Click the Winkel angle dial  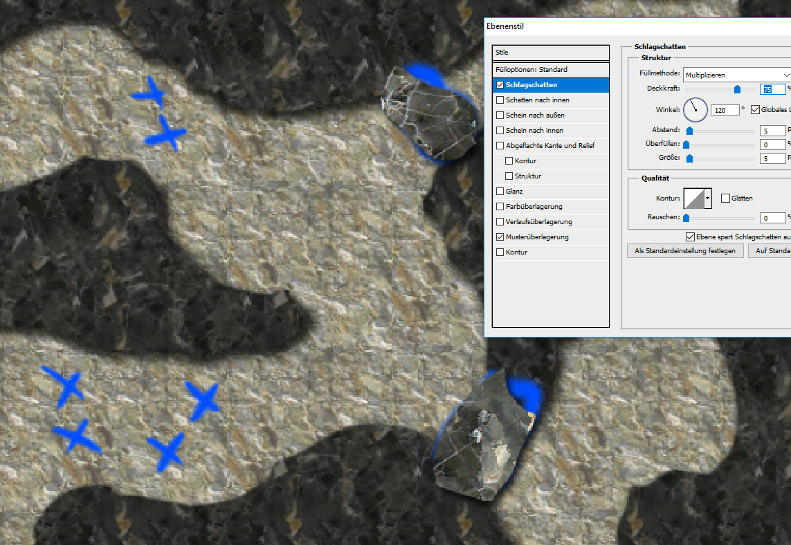click(695, 109)
